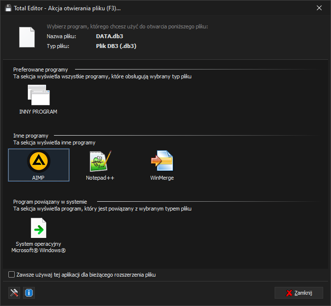Click the blue info icon
331x306 pixels.
click(29, 293)
